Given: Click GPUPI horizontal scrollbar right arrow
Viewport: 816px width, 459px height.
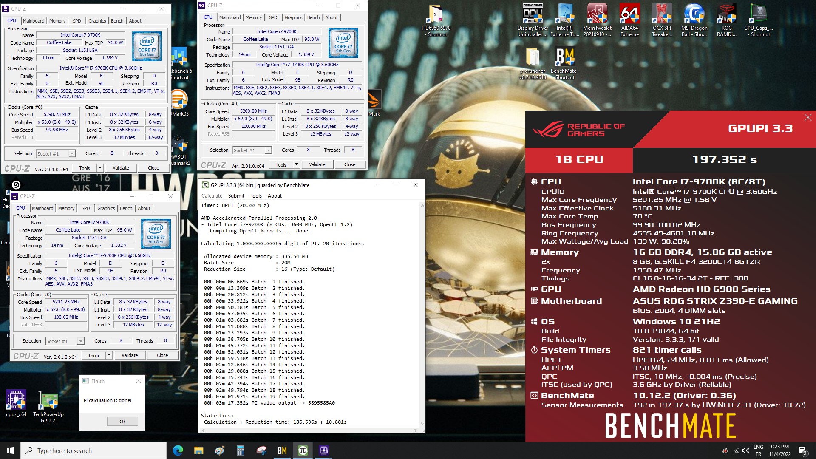Looking at the screenshot, I should [416, 430].
